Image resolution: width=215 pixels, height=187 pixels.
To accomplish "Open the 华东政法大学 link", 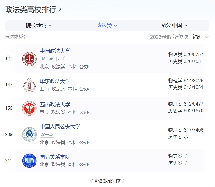I will (55, 81).
